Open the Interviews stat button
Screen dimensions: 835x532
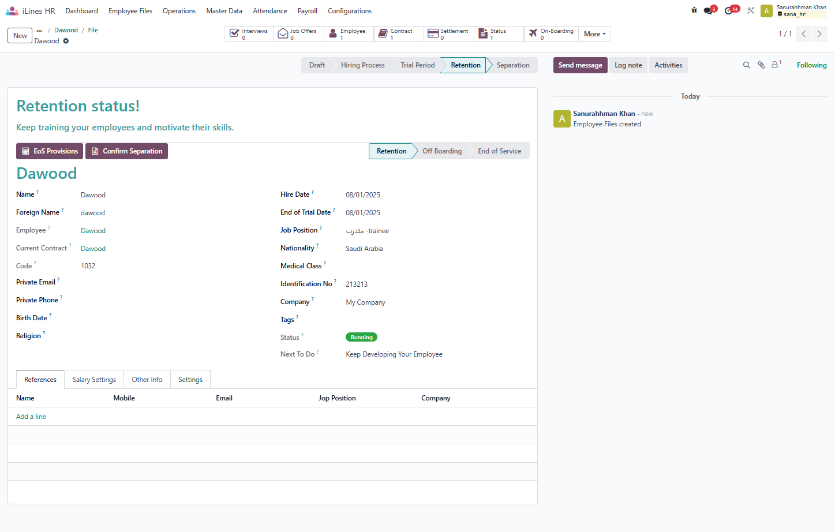(x=249, y=34)
